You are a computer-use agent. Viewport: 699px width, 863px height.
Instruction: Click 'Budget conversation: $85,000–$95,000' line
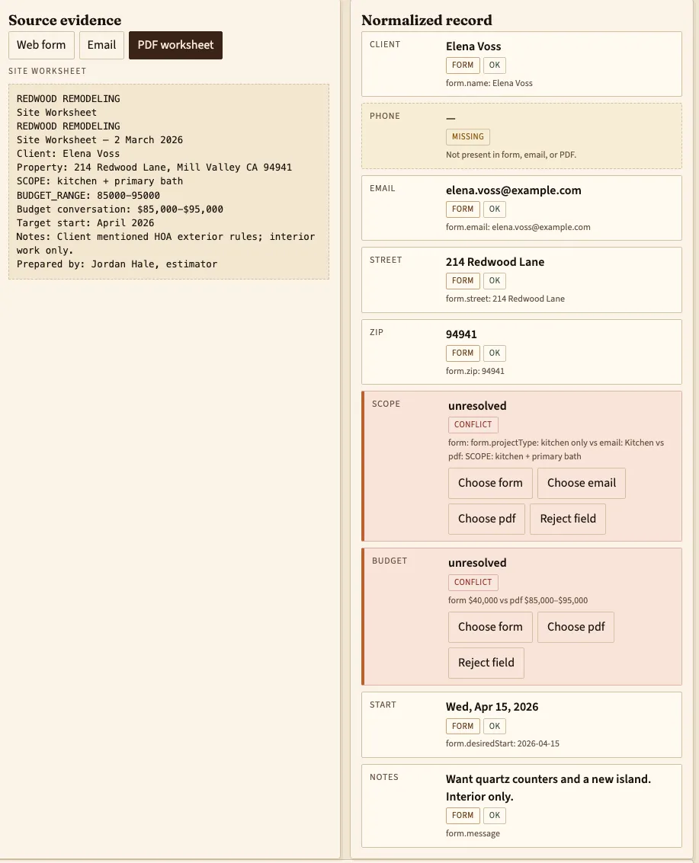pyautogui.click(x=120, y=209)
